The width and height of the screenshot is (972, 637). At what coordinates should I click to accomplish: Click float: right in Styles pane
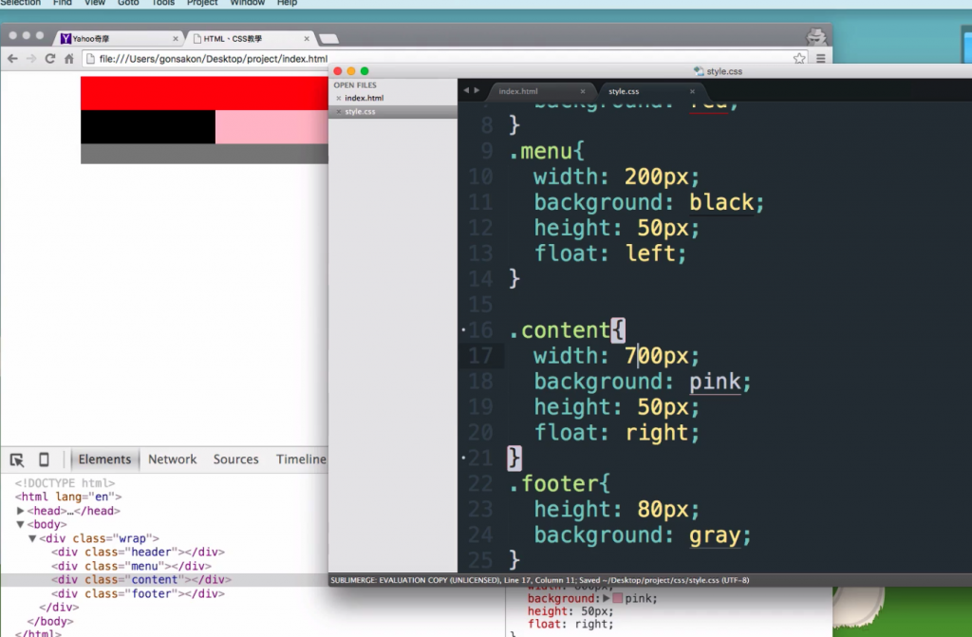(570, 624)
